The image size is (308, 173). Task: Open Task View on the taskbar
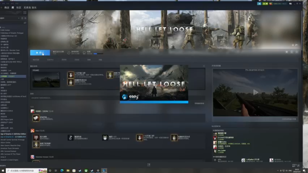coord(56,171)
